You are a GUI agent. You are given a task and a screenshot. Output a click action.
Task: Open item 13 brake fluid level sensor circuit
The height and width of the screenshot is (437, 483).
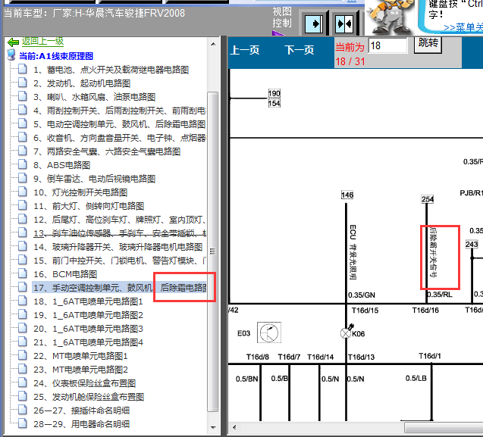click(120, 233)
